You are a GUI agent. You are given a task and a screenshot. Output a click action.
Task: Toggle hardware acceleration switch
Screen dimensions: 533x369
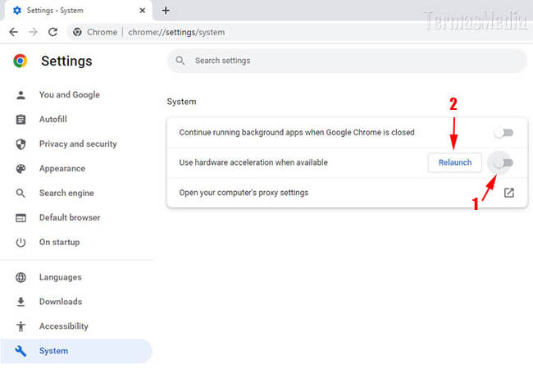(x=503, y=162)
